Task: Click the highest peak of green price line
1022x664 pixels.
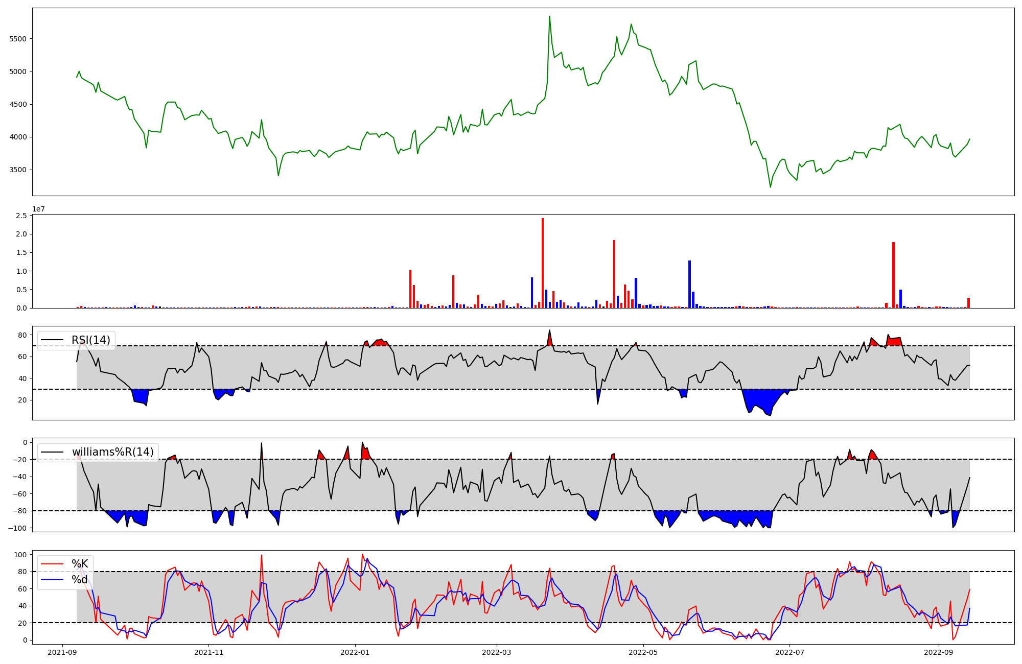Action: pyautogui.click(x=549, y=17)
